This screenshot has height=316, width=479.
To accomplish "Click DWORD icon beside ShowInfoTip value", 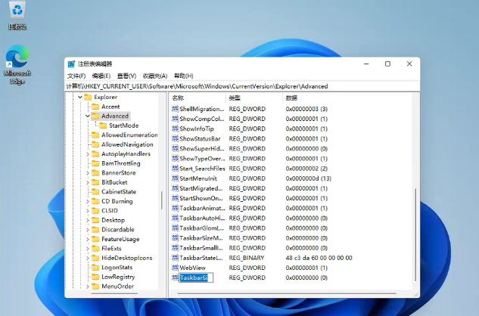I will [175, 129].
